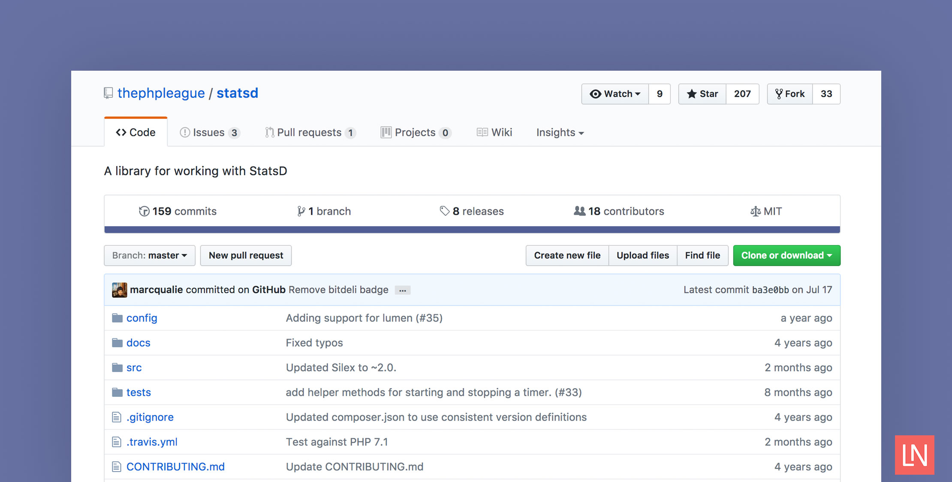Click the Find file button
This screenshot has height=482, width=952.
point(702,255)
